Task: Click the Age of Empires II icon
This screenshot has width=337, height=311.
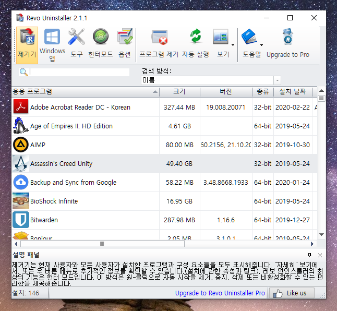Action: (21, 126)
